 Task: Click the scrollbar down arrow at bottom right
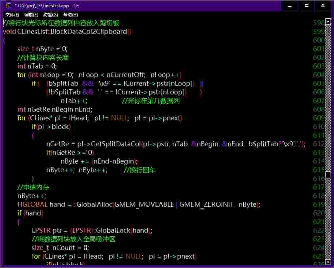[328, 262]
